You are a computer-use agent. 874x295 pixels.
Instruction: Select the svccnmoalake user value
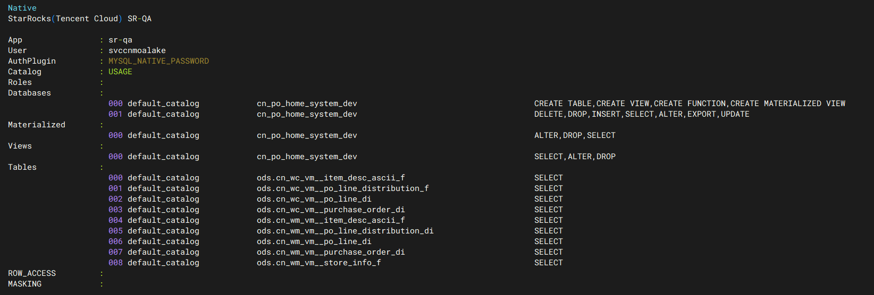[137, 50]
